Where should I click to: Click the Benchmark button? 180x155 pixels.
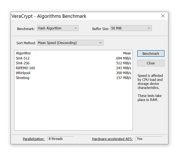point(151,53)
